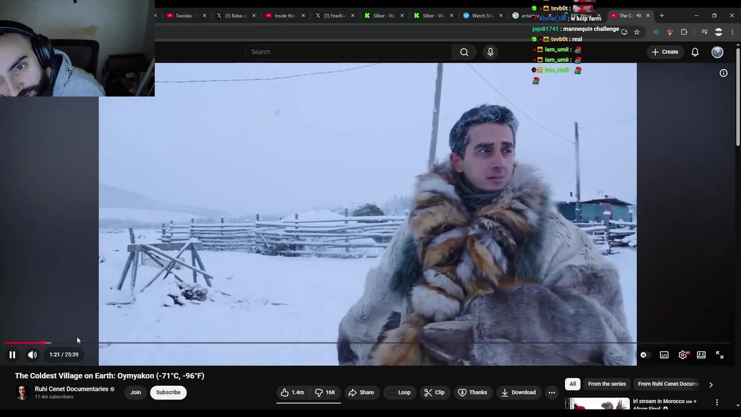Close the Twoslav tab
This screenshot has height=417, width=741.
[x=204, y=16]
